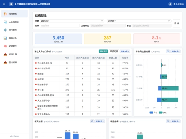Select the 8.1% turnover rate card
186x139 pixels.
tap(157, 39)
